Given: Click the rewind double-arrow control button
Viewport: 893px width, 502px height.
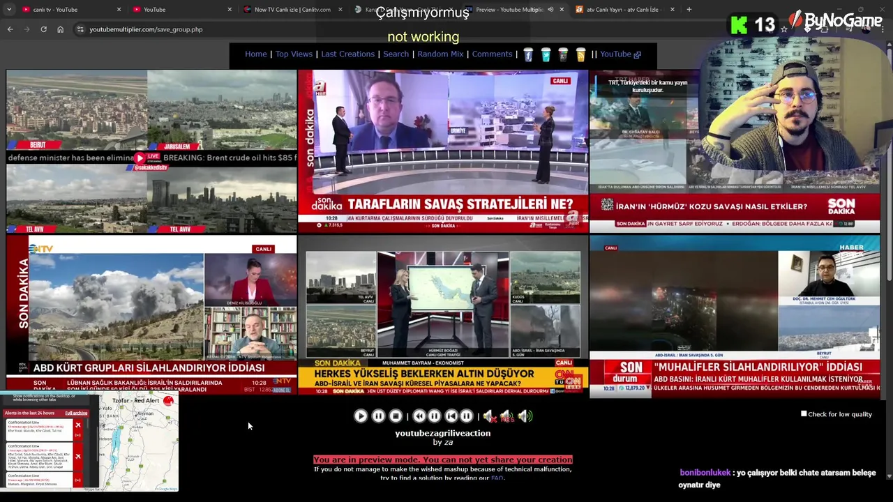Looking at the screenshot, I should click(419, 416).
